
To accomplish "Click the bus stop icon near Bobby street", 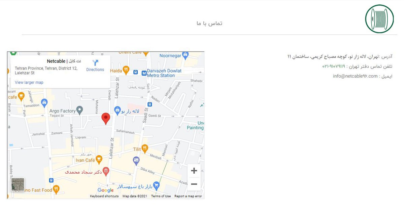I will pos(51,180).
